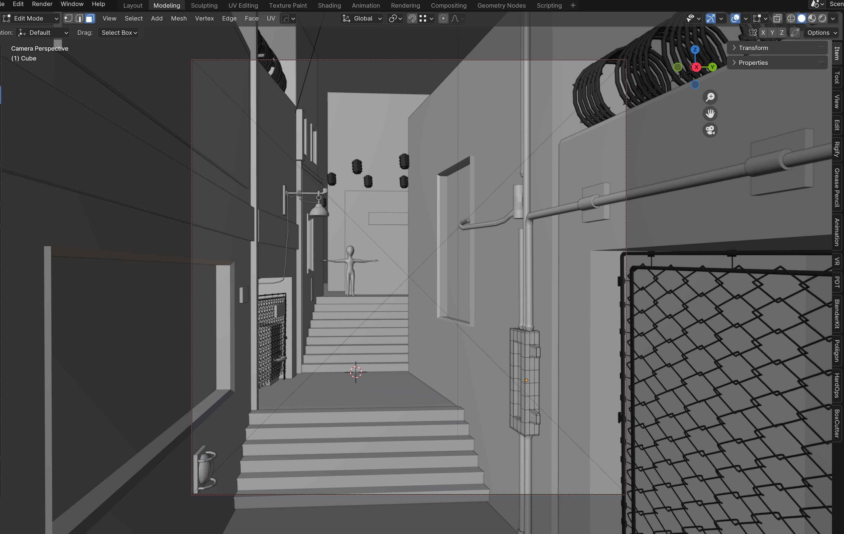Enable face select mode
The width and height of the screenshot is (844, 534).
pyautogui.click(x=90, y=18)
